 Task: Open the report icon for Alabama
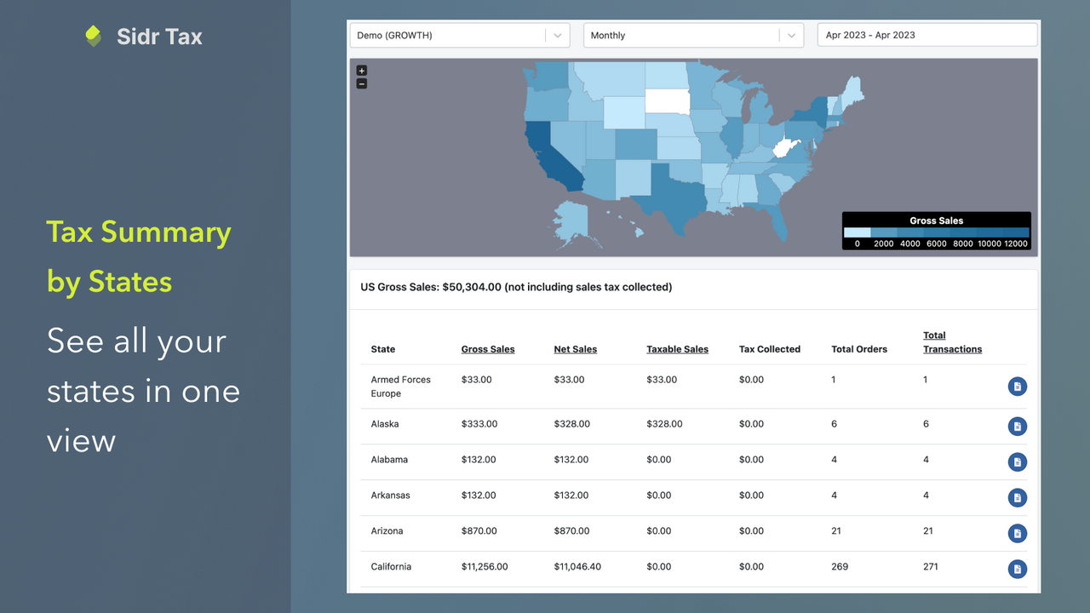tap(1018, 462)
